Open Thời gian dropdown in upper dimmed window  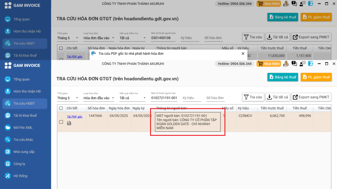68,38
